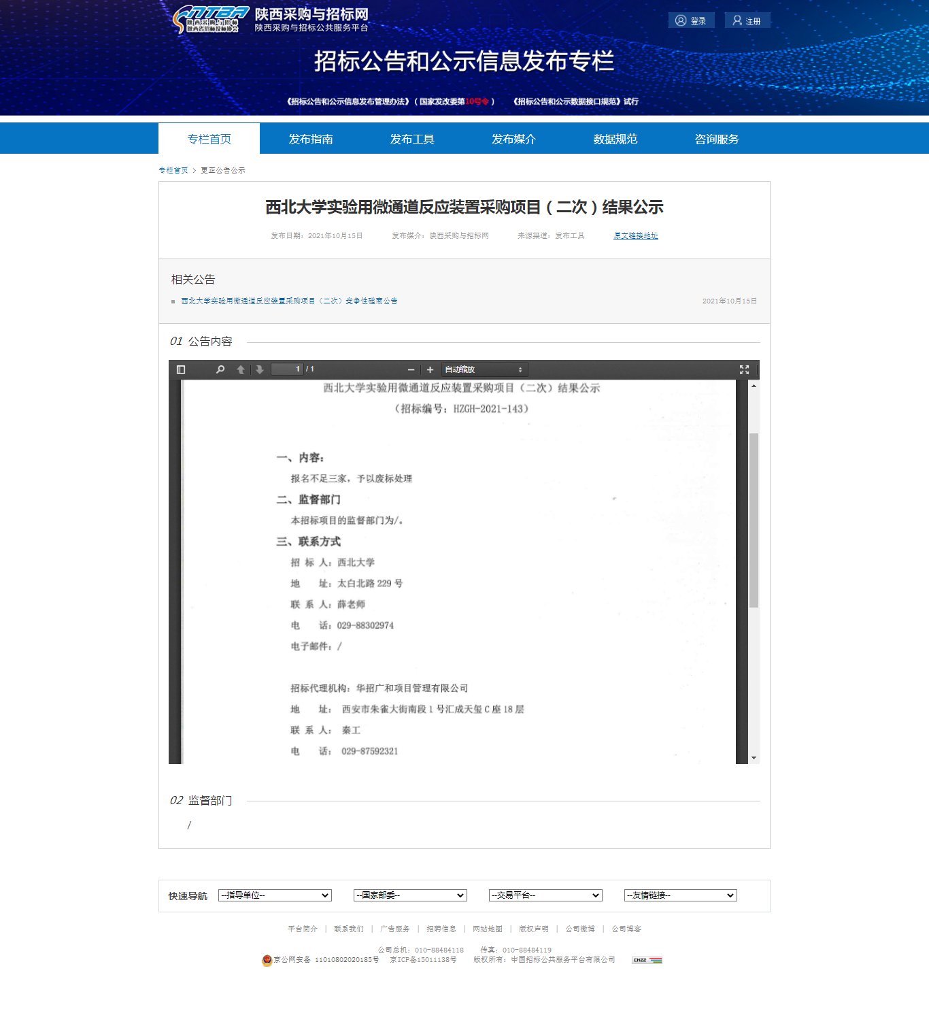The image size is (929, 1028).
Task: Go to next page in PDF viewer
Action: (x=259, y=369)
